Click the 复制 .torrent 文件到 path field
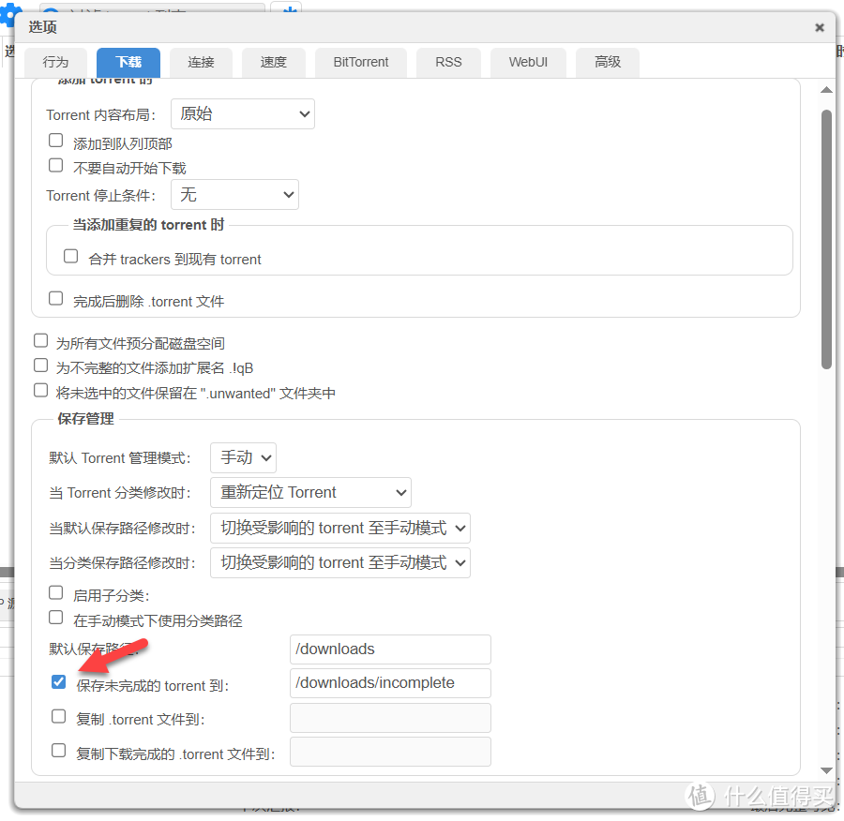This screenshot has width=844, height=821. (x=390, y=718)
